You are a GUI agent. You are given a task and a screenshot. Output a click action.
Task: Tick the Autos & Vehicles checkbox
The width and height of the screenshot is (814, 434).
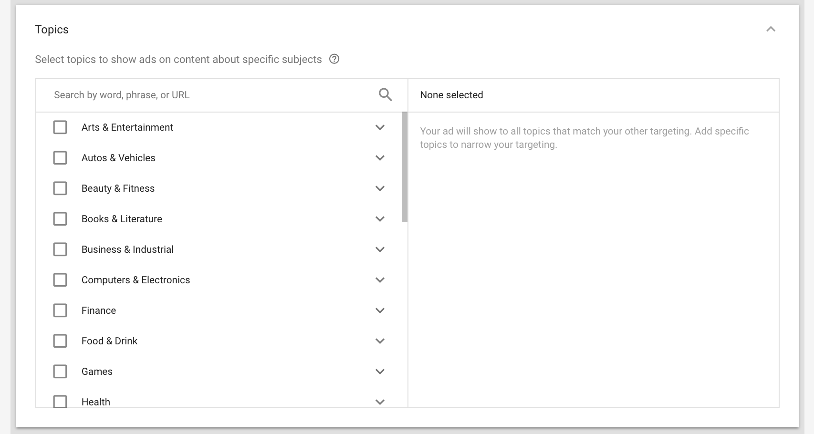coord(60,158)
